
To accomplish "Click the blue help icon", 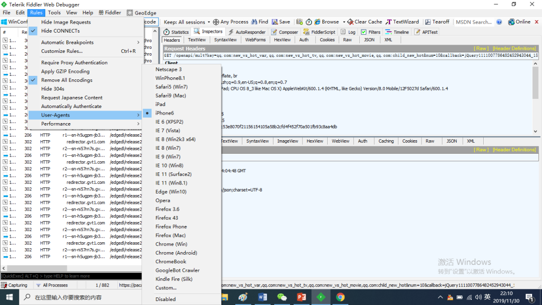I will point(499,22).
